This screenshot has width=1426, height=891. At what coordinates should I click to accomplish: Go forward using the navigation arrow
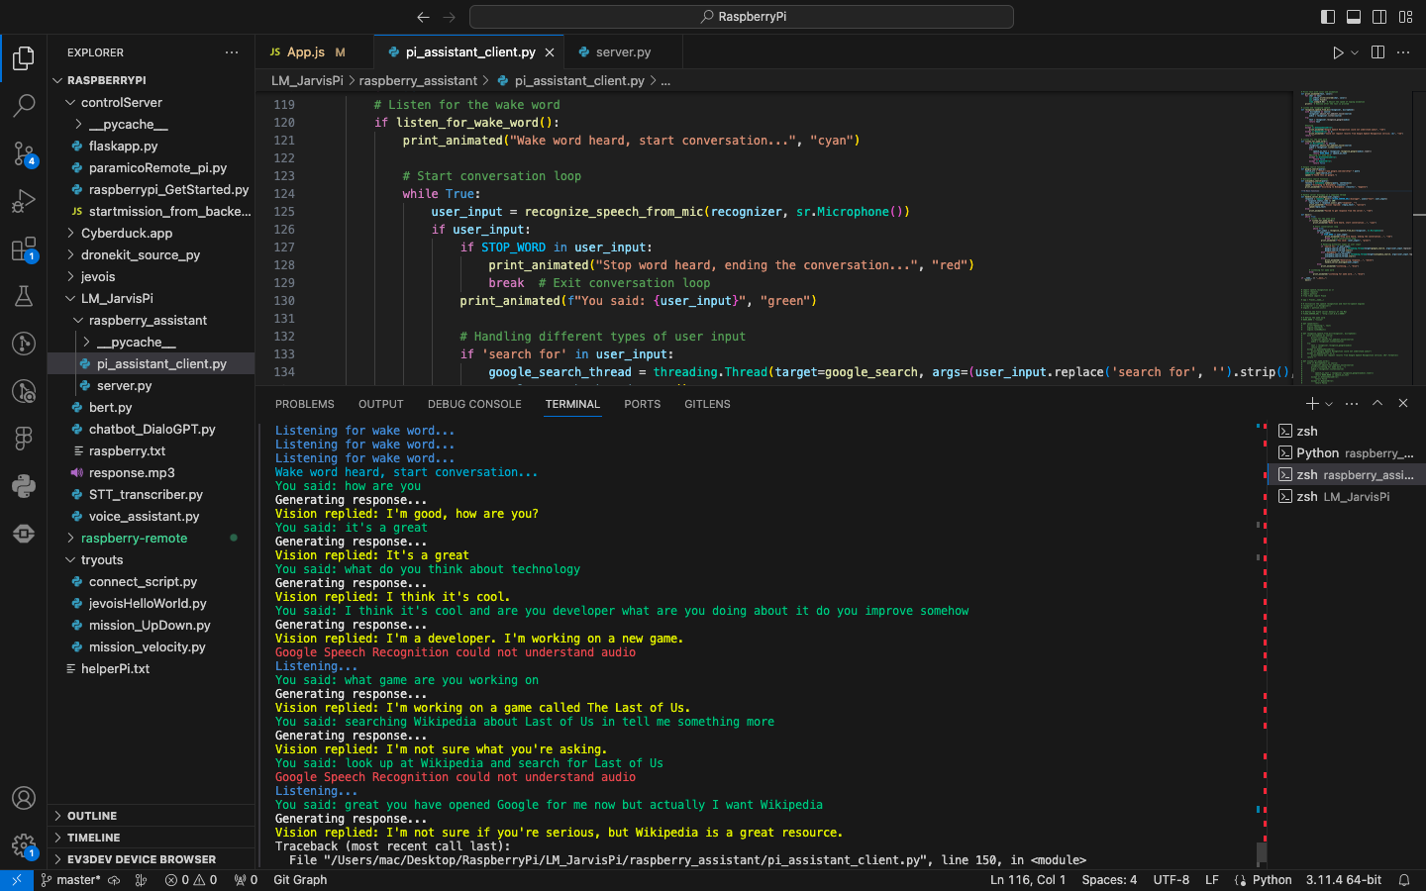click(450, 17)
